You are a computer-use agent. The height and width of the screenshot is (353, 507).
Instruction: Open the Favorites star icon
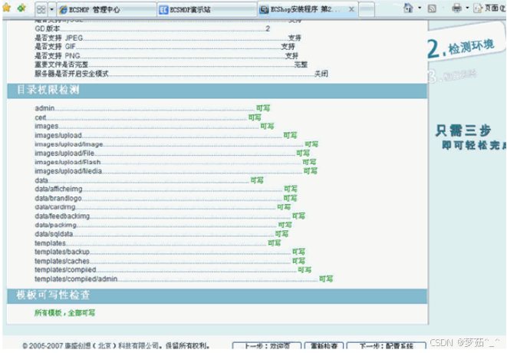pyautogui.click(x=6, y=8)
